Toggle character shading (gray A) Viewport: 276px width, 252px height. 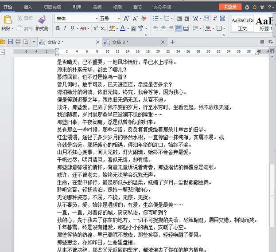pyautogui.click(x=133, y=28)
